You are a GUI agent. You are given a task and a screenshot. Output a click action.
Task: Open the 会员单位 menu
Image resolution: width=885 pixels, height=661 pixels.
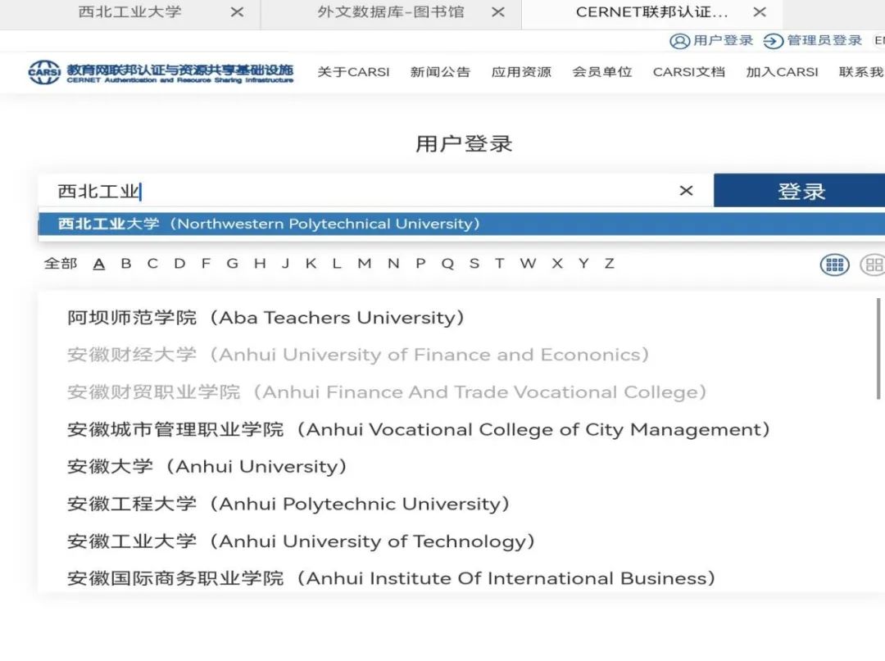click(x=601, y=72)
